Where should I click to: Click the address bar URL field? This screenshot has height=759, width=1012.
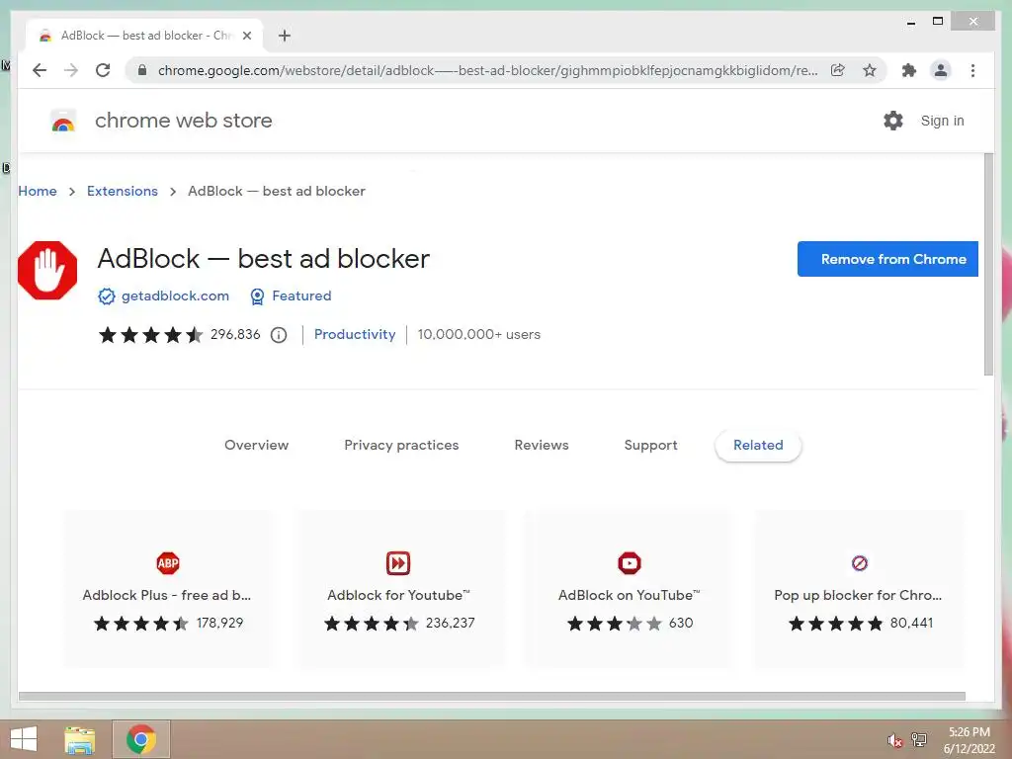pyautogui.click(x=487, y=70)
